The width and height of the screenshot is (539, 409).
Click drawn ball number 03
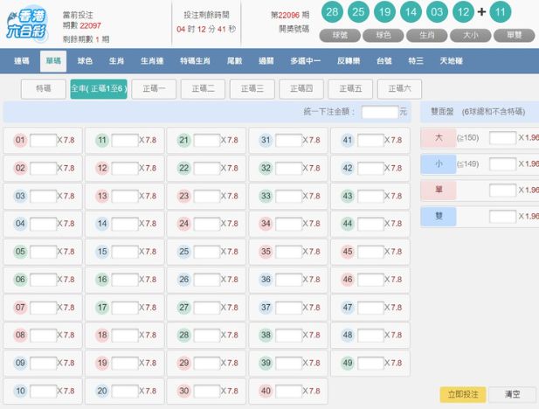(437, 12)
